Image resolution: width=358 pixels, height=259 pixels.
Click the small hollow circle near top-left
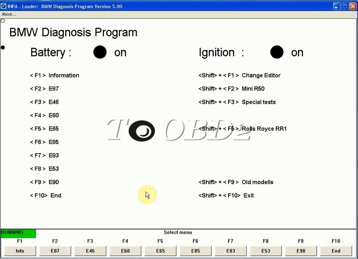(3, 21)
